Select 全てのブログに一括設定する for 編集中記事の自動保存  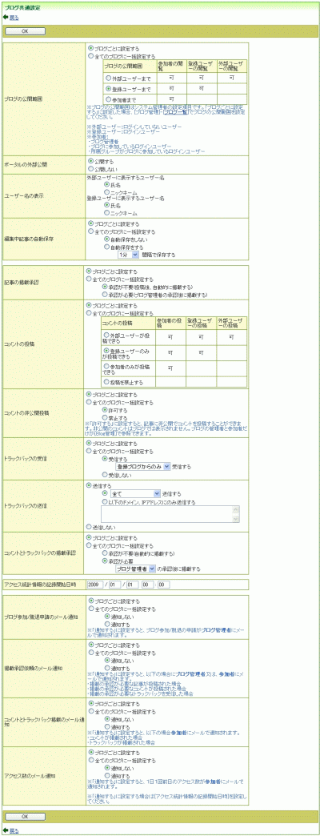(x=90, y=232)
